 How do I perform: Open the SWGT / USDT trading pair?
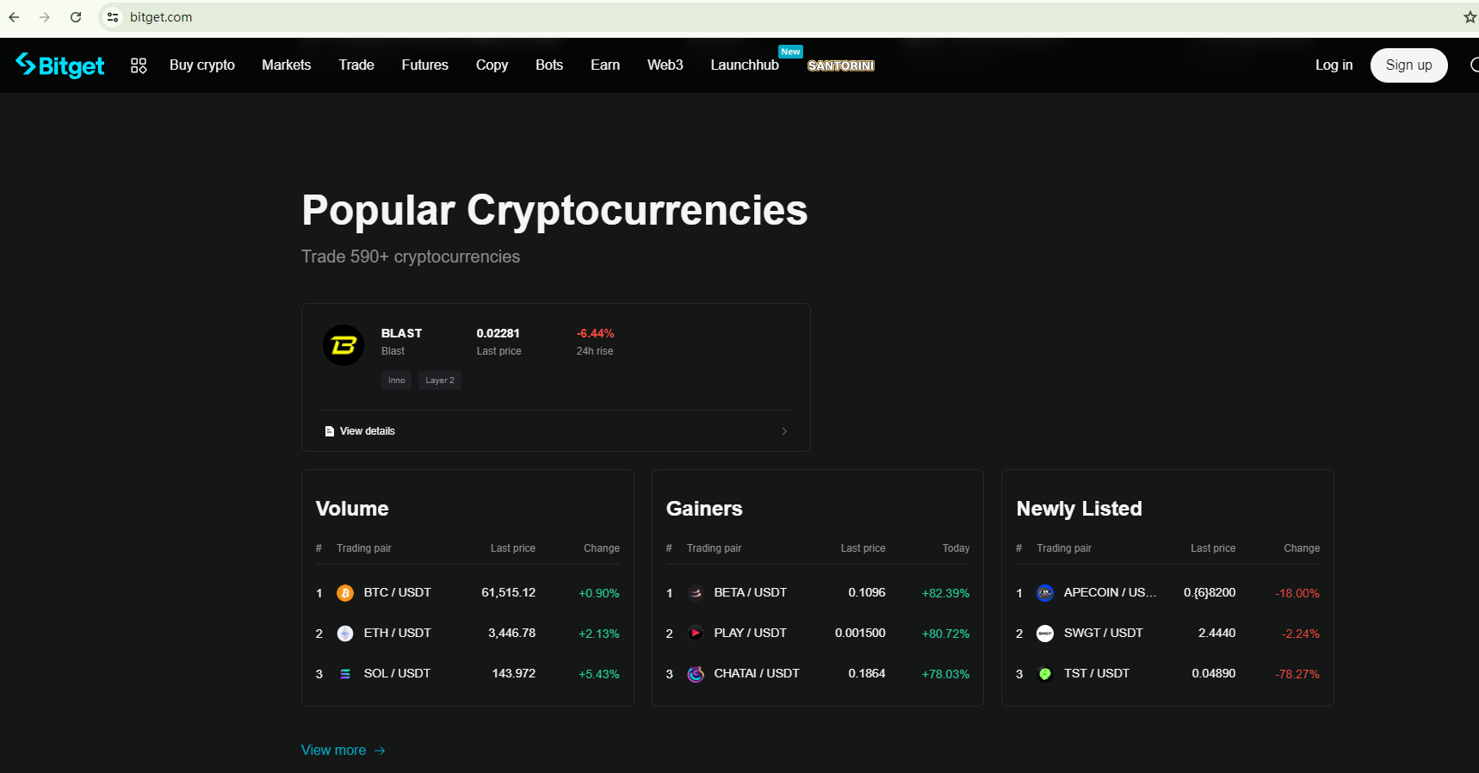[x=1104, y=634]
